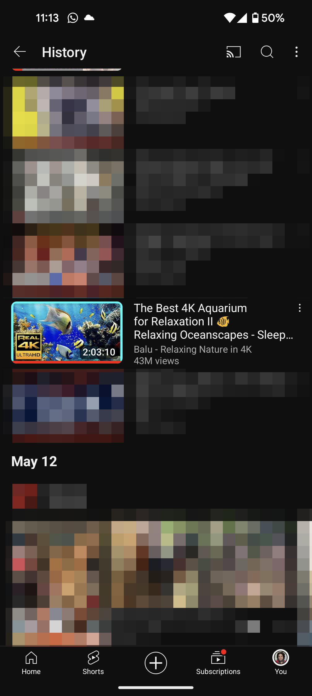Go to the Home tab
Viewport: 312px width, 696px height.
(31, 663)
